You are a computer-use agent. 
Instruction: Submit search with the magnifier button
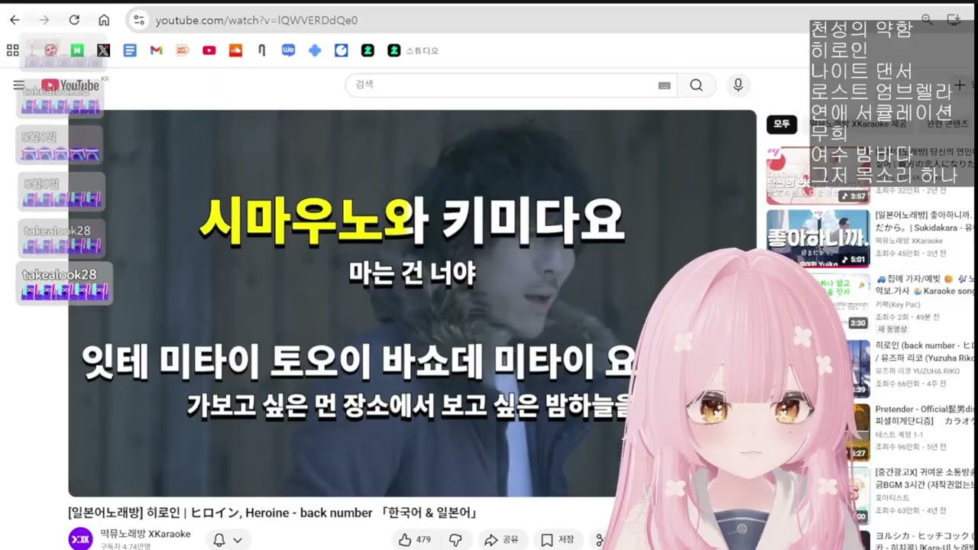pyautogui.click(x=696, y=85)
